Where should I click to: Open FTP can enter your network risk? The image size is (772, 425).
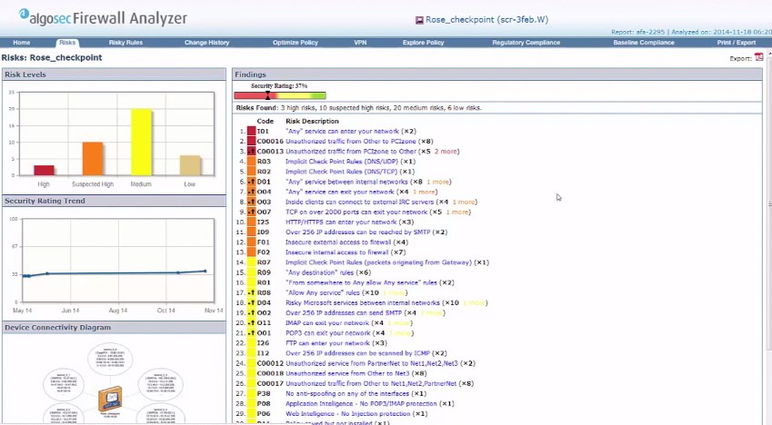[x=327, y=343]
